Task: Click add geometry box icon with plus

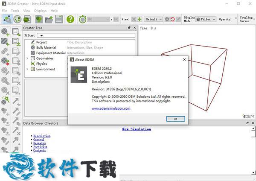Action: click(16, 32)
